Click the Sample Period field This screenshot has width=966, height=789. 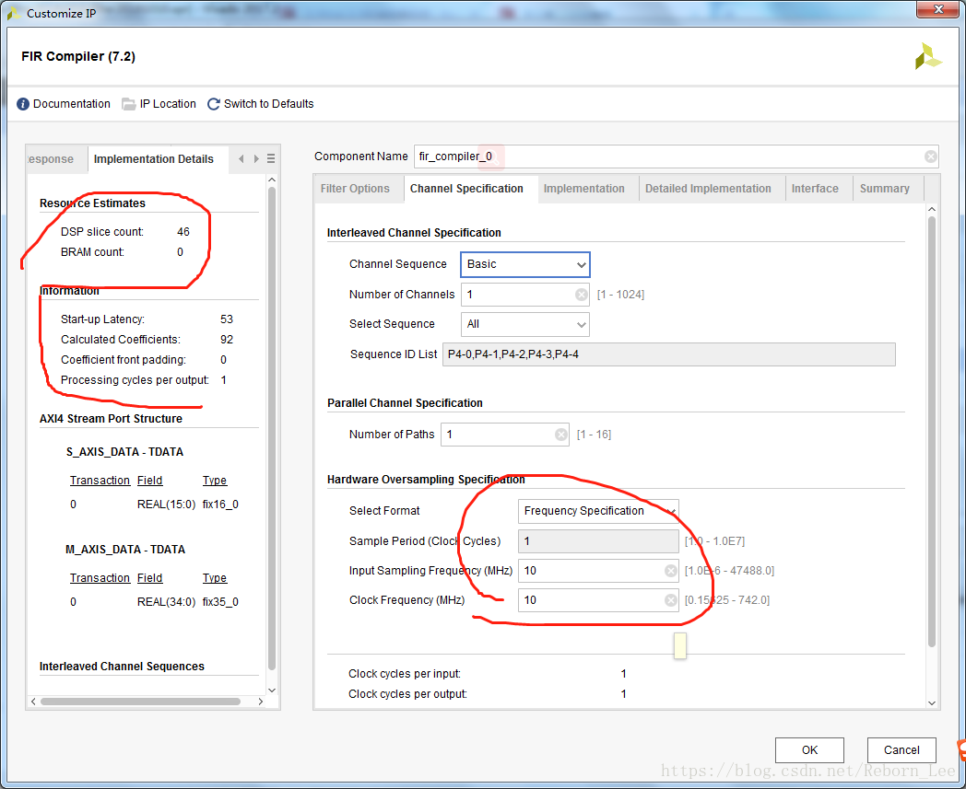598,541
